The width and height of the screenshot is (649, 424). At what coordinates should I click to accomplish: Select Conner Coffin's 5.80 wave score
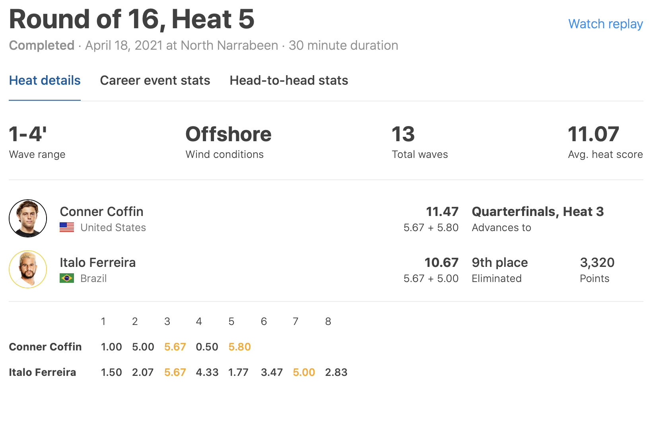pos(239,347)
